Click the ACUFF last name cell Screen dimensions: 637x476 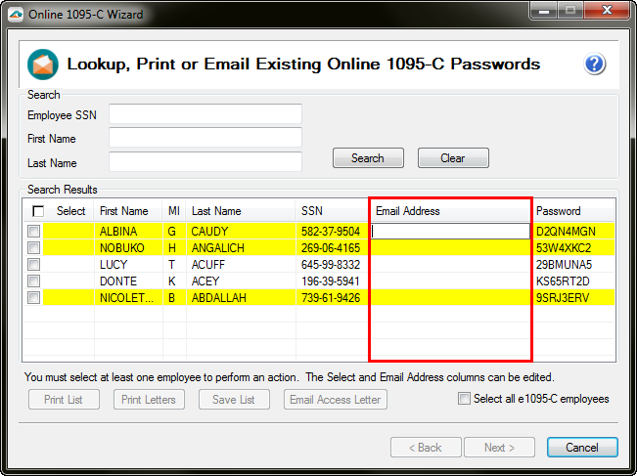click(241, 265)
